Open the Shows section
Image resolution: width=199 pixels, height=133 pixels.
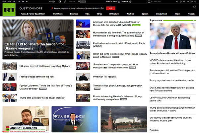(177, 14)
